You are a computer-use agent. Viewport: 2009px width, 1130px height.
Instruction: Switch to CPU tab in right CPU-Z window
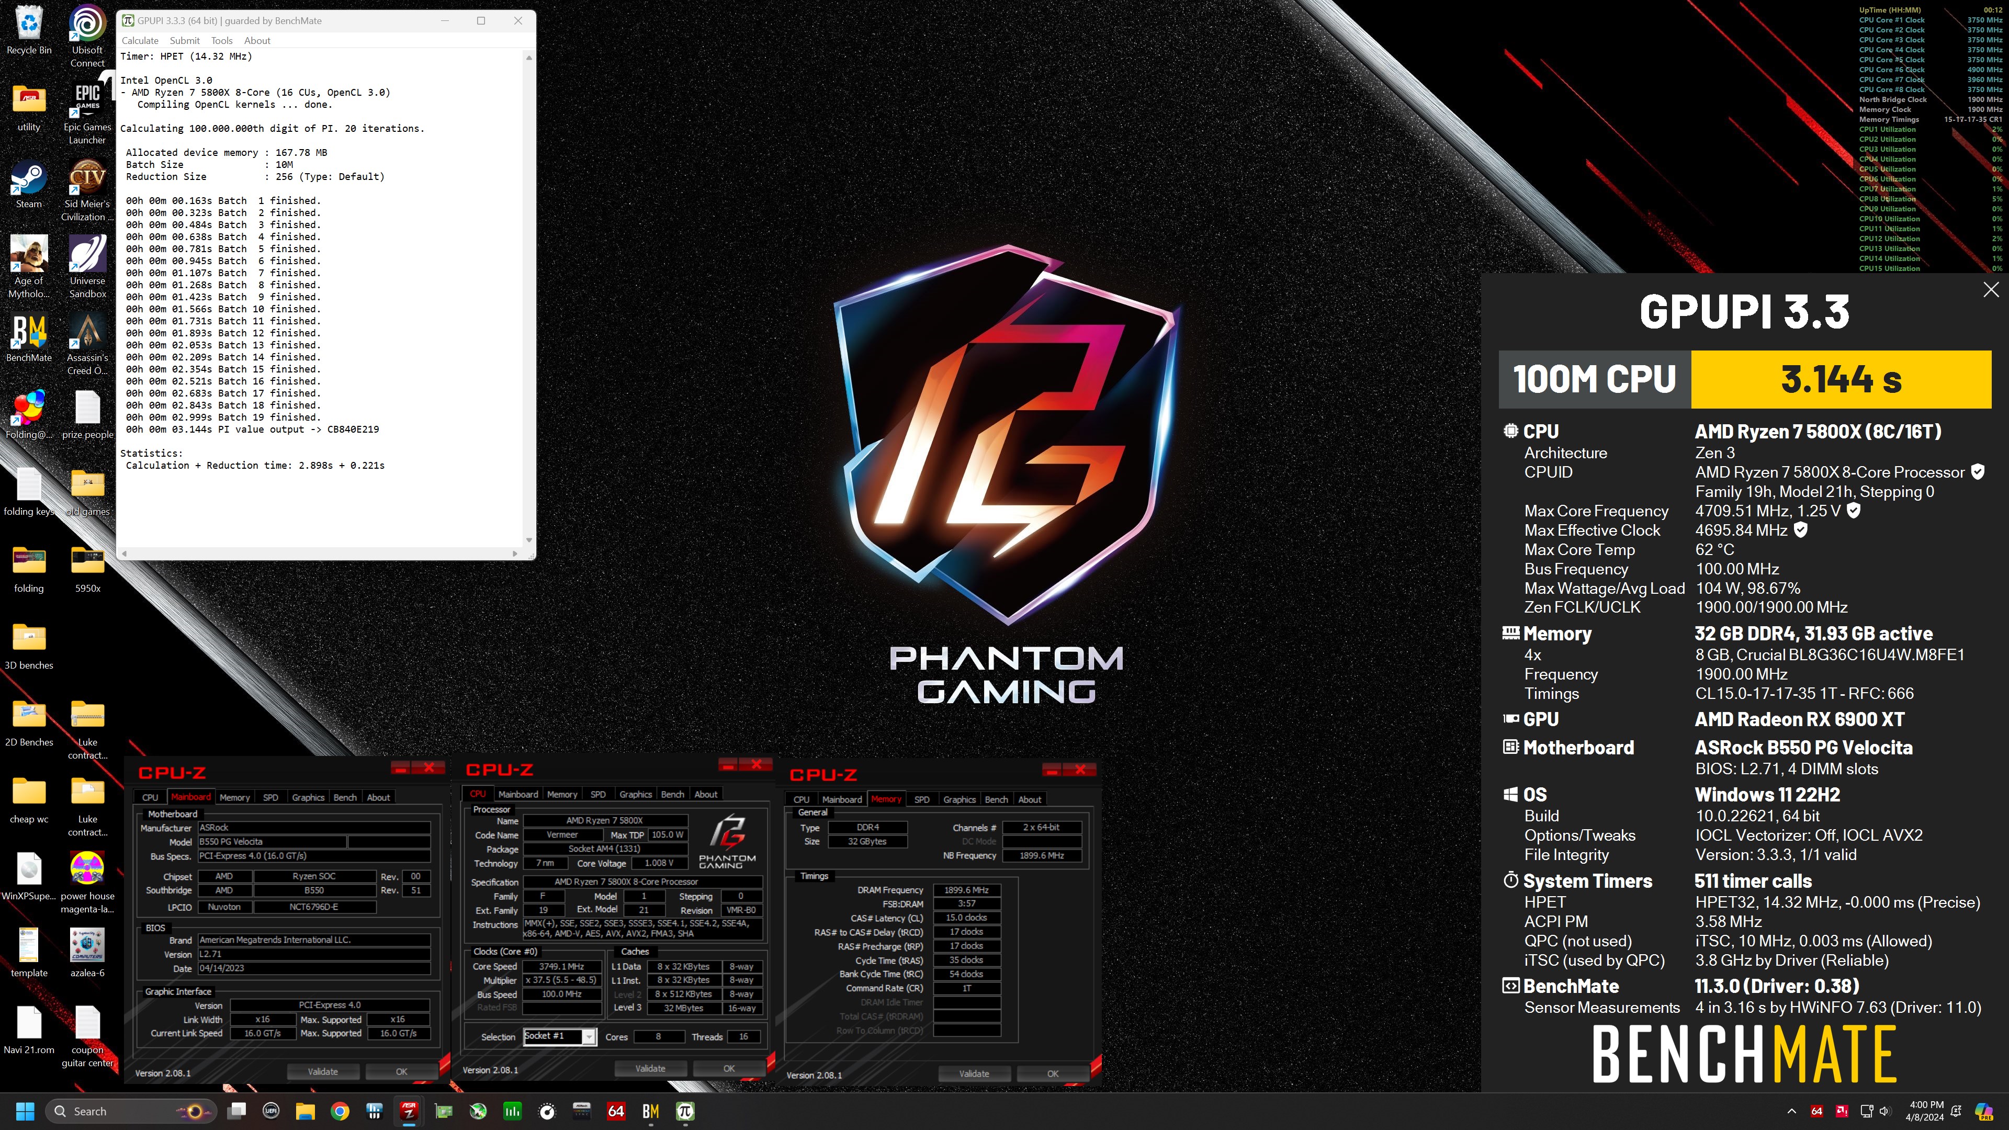(801, 799)
